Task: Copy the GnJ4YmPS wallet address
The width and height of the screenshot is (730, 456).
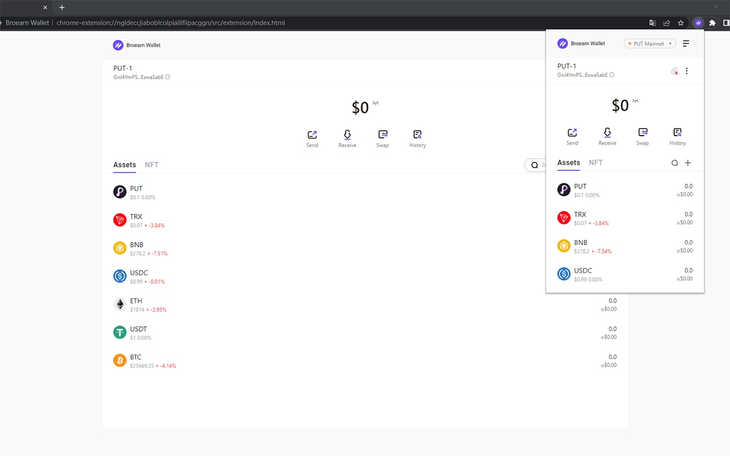Action: (x=611, y=75)
